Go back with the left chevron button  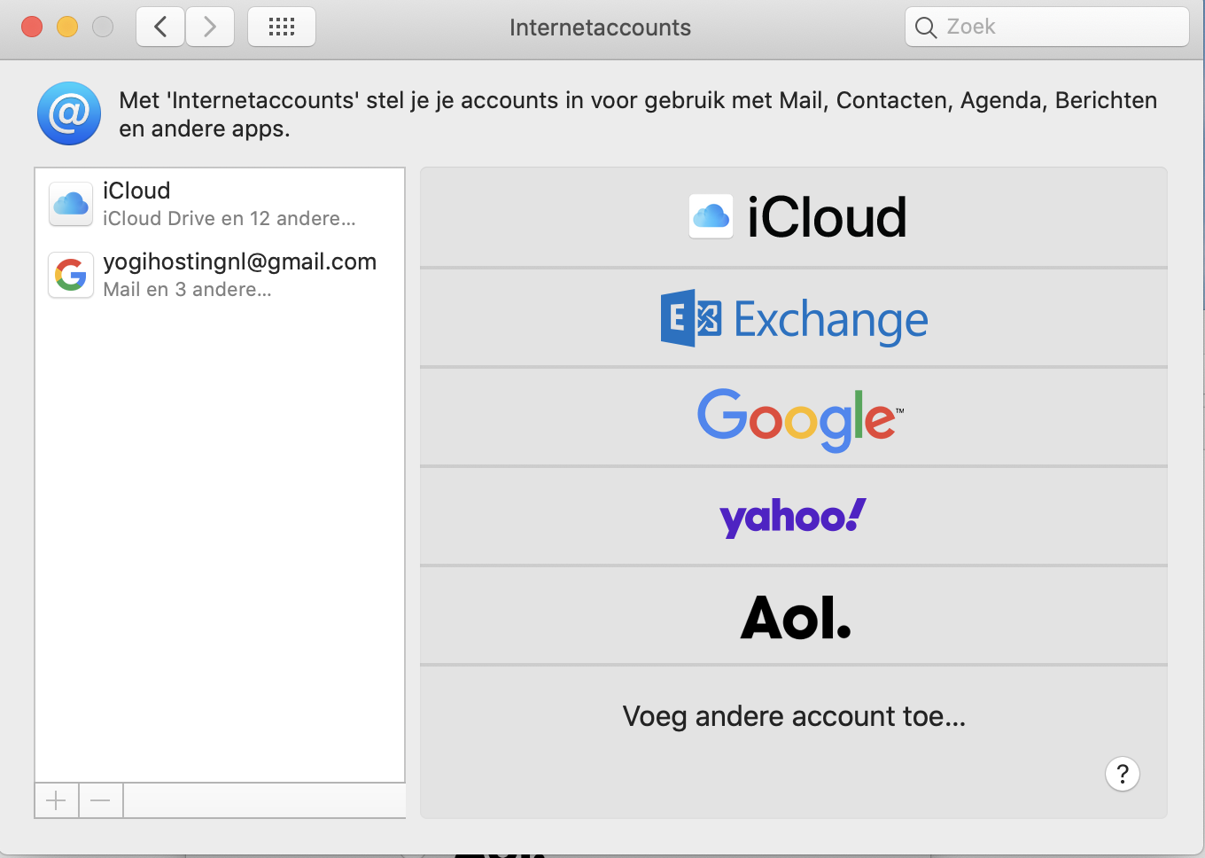pyautogui.click(x=160, y=27)
